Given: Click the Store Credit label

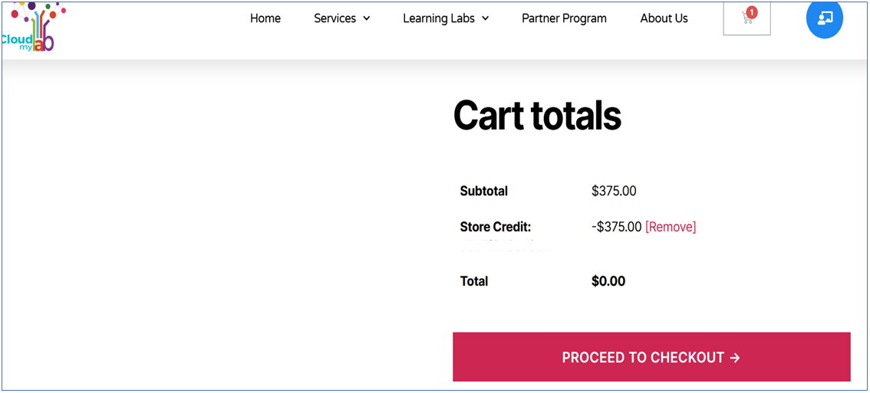Looking at the screenshot, I should 496,227.
